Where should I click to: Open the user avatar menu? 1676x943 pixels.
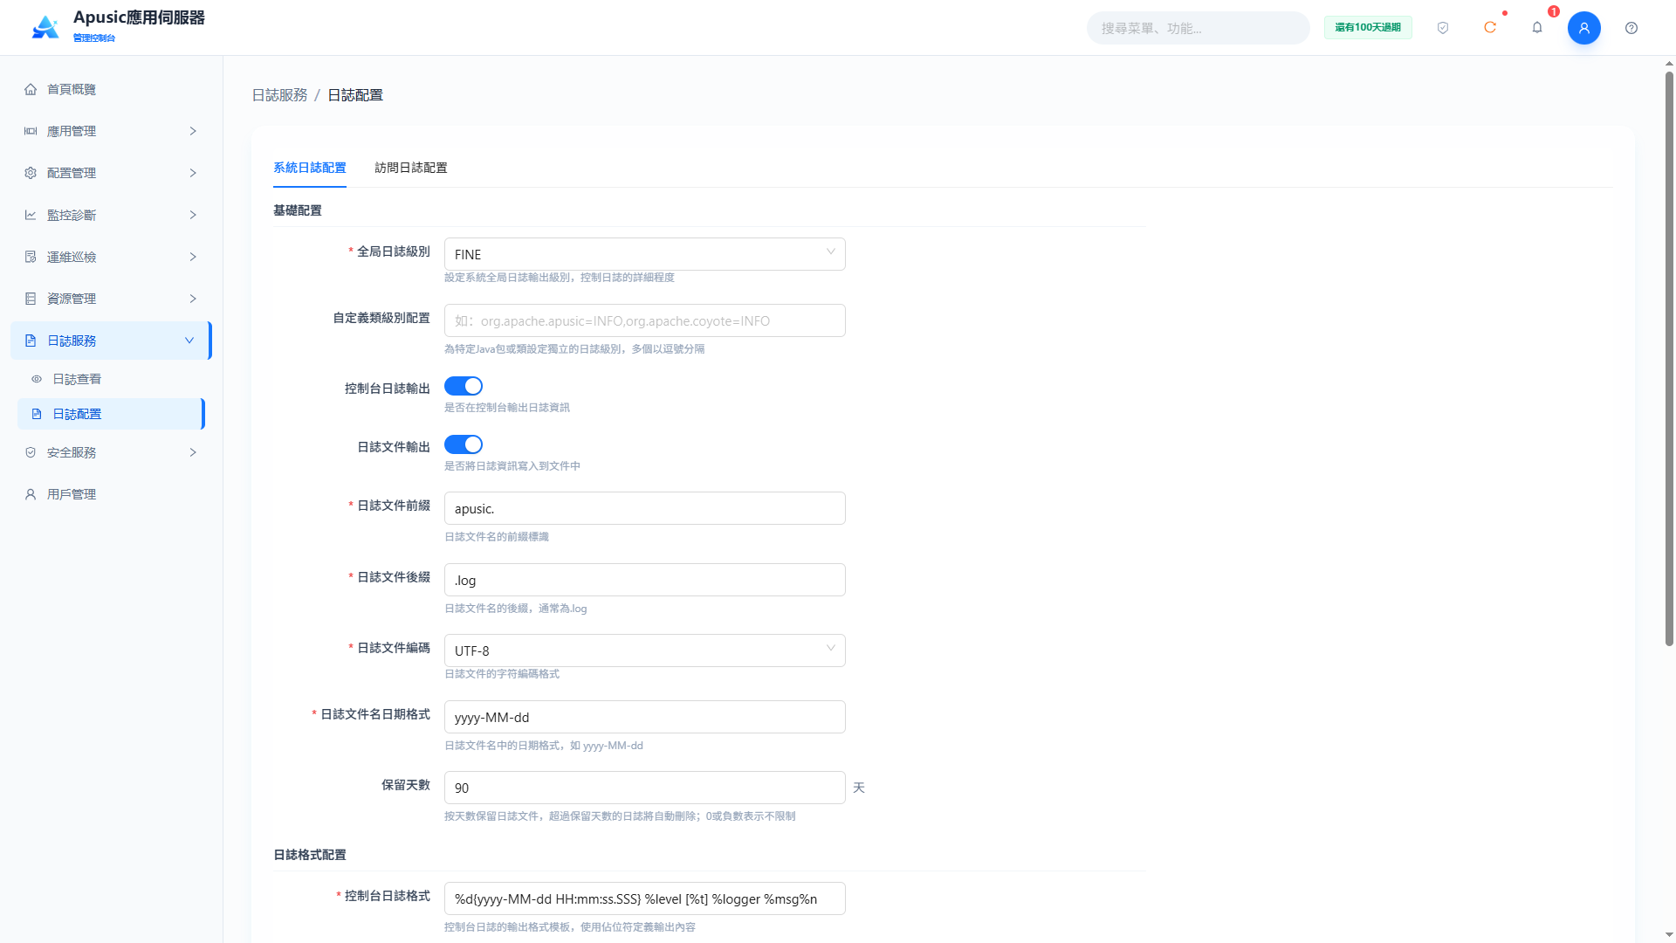pos(1584,28)
